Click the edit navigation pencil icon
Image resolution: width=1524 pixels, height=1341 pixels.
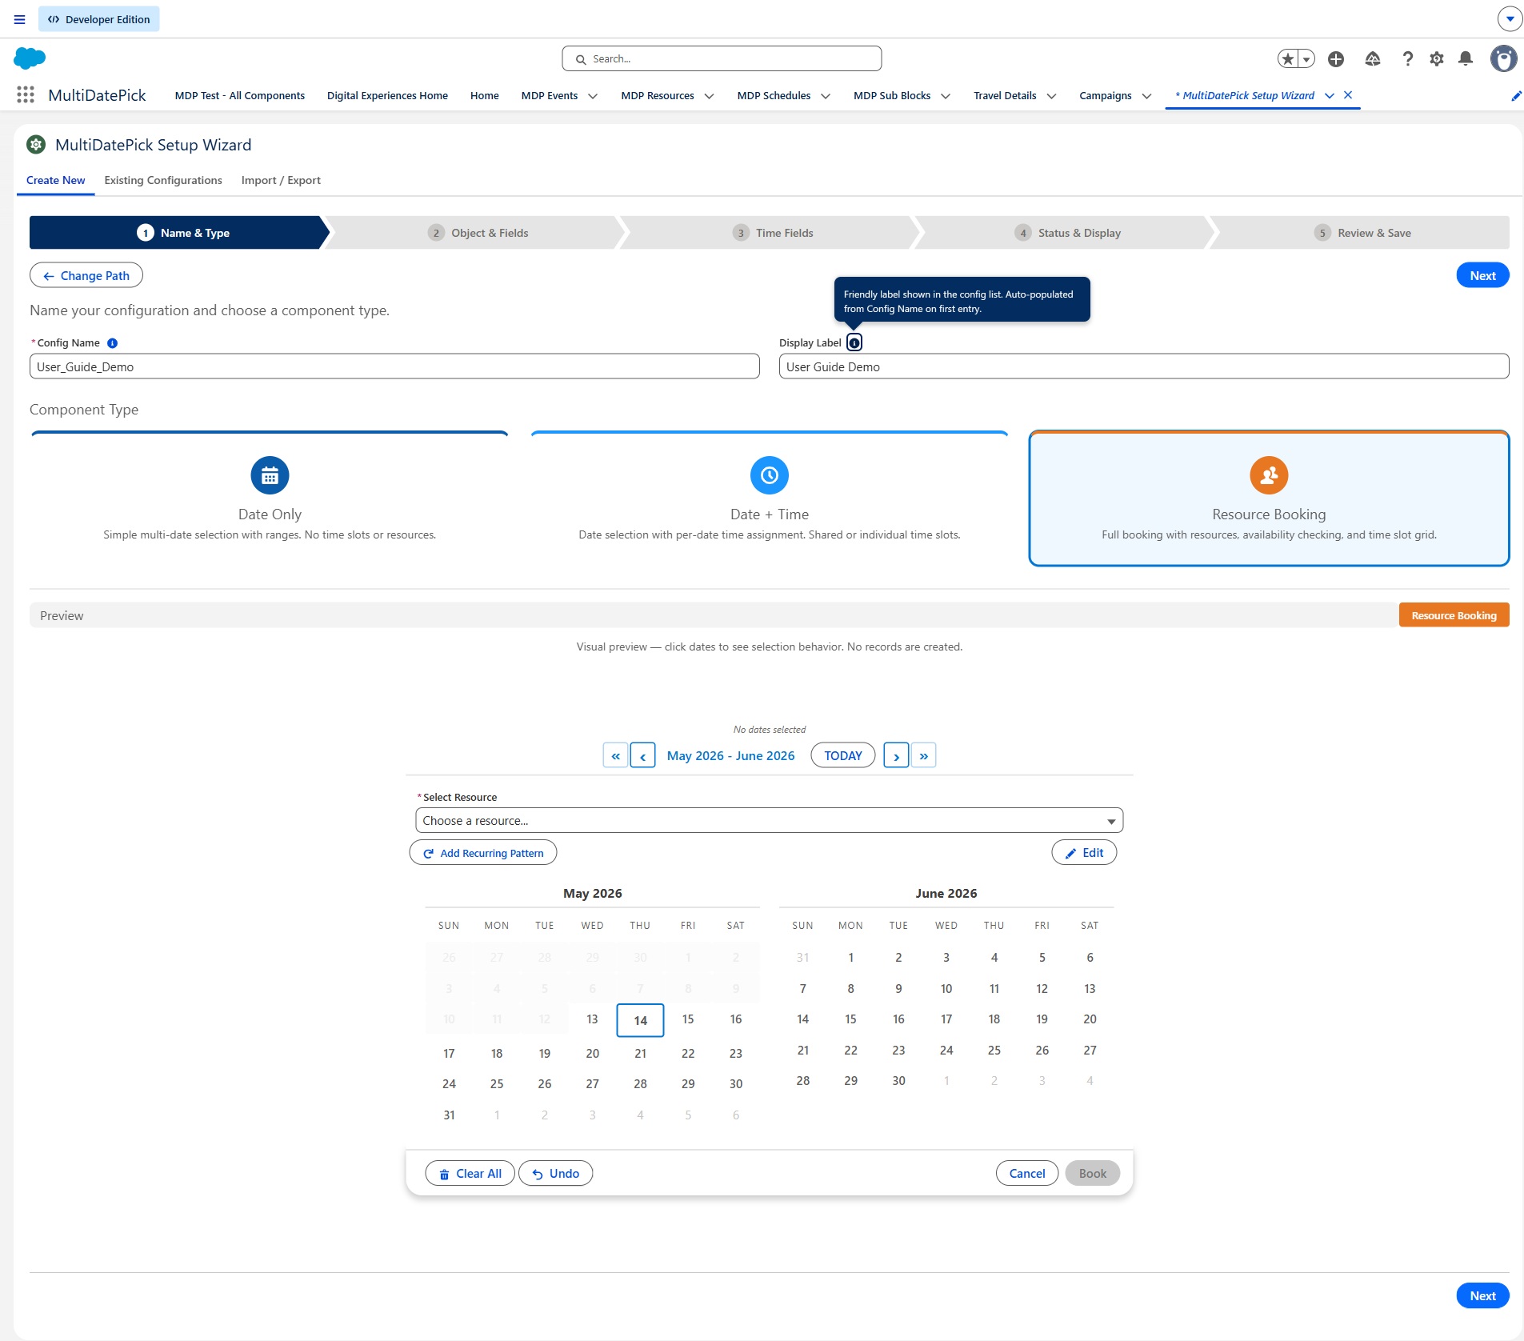click(x=1515, y=96)
